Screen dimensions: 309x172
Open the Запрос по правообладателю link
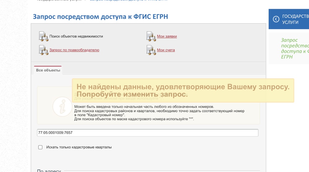pos(74,50)
